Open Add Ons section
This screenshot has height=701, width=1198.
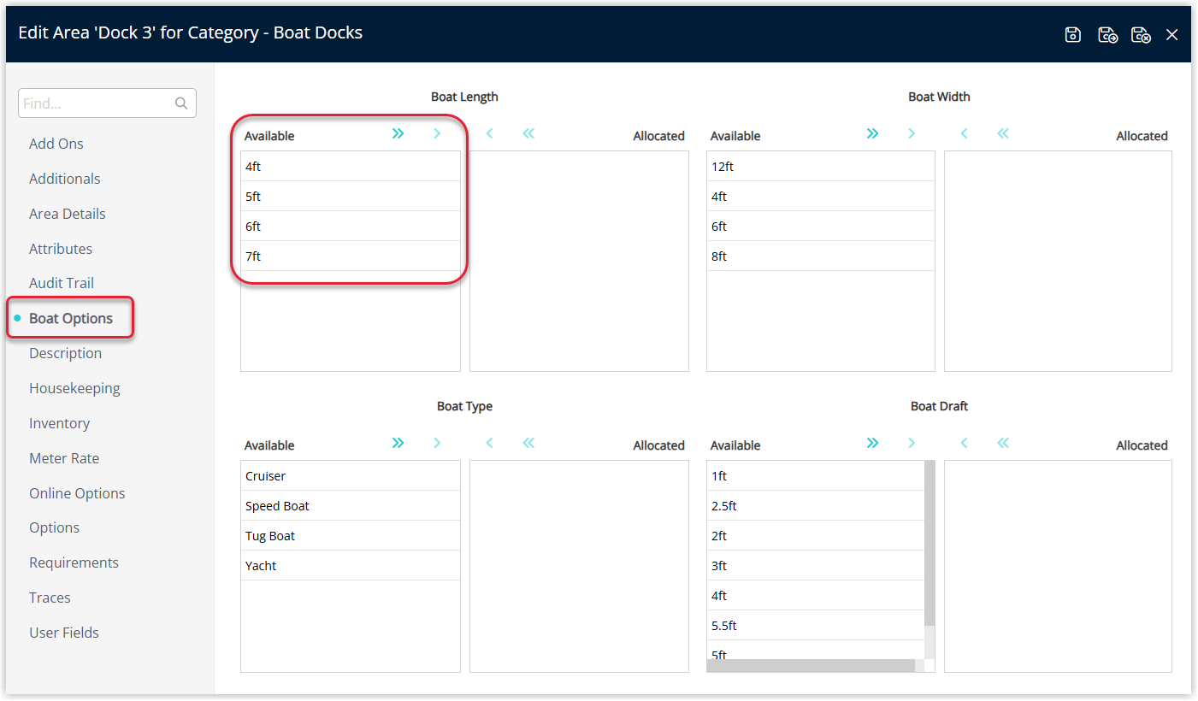click(x=56, y=144)
